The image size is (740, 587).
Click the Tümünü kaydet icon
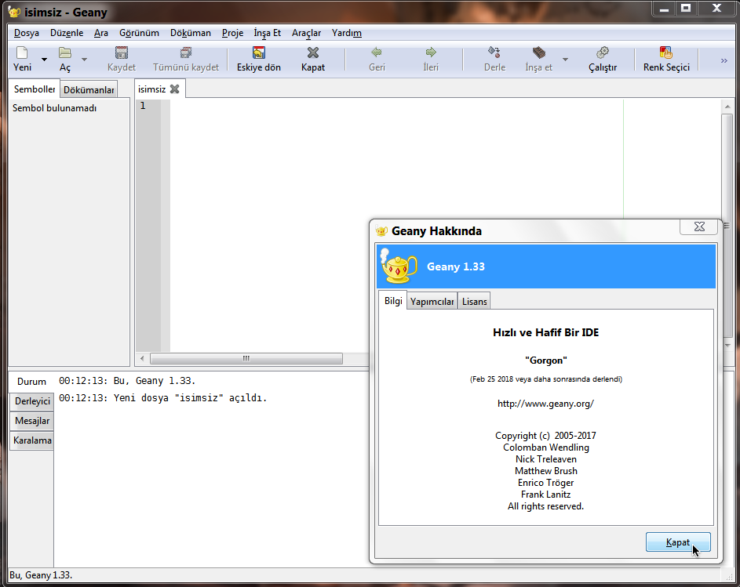tap(186, 53)
